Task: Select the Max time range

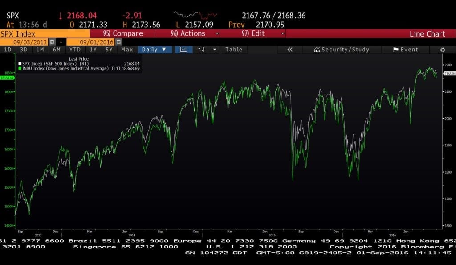Action: pos(127,50)
